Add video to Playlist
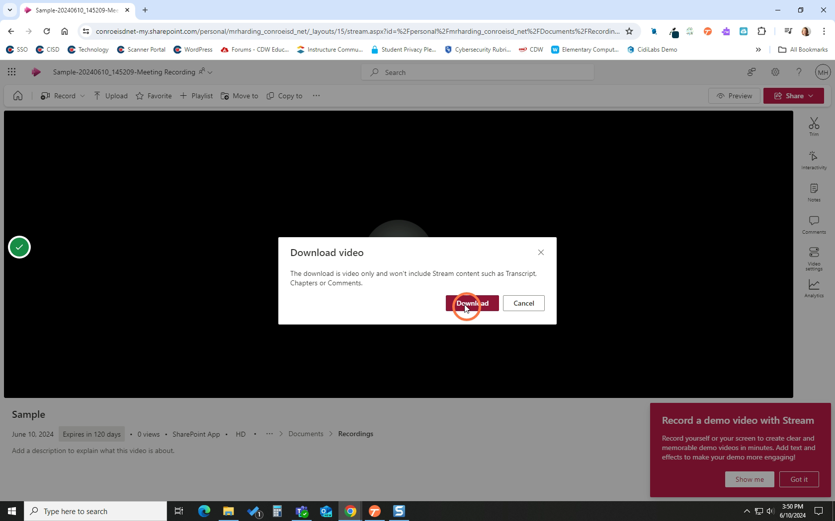835x521 pixels. [x=196, y=96]
